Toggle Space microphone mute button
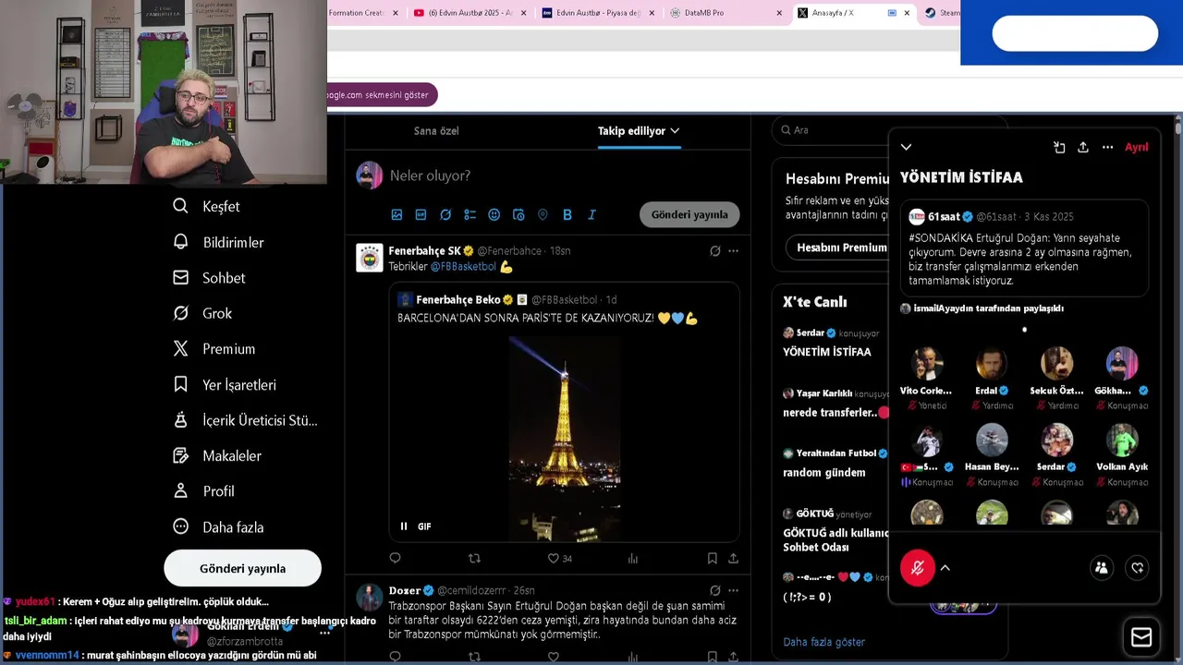Image resolution: width=1183 pixels, height=665 pixels. pos(918,568)
